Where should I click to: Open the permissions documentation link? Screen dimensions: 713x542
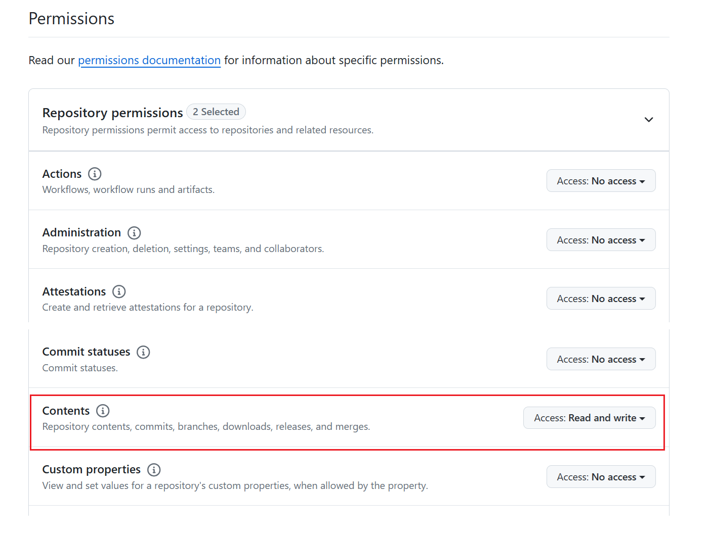pyautogui.click(x=149, y=60)
